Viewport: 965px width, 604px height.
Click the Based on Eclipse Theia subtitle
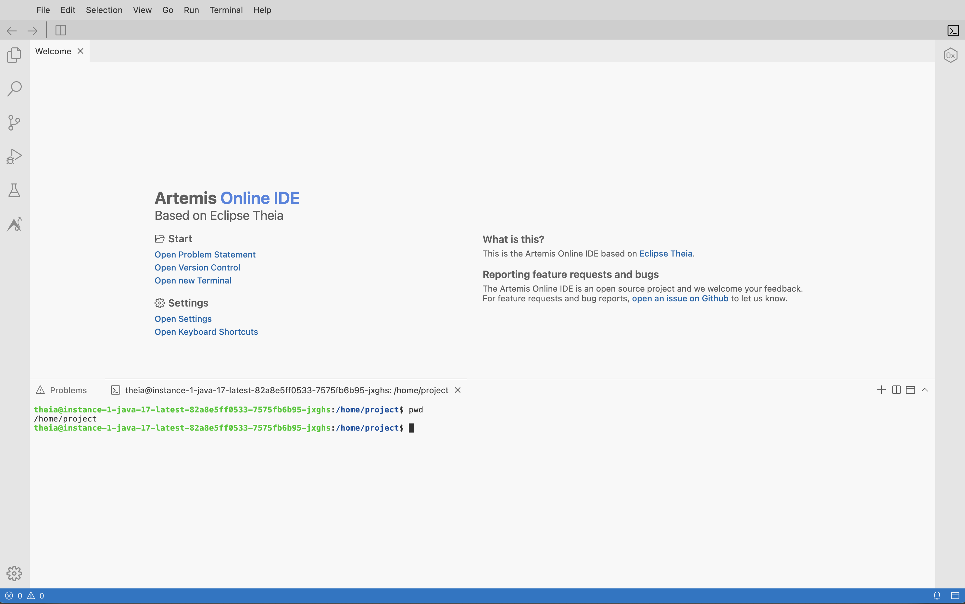pos(219,216)
